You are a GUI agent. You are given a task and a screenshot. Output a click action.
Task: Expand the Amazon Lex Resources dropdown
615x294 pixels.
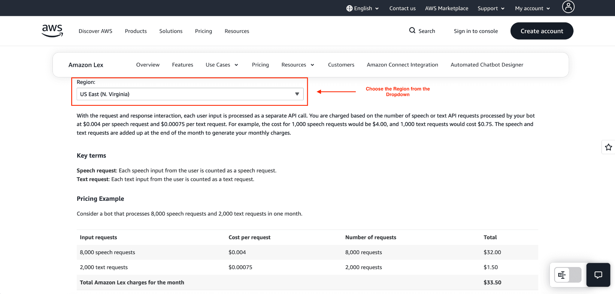[x=298, y=65]
